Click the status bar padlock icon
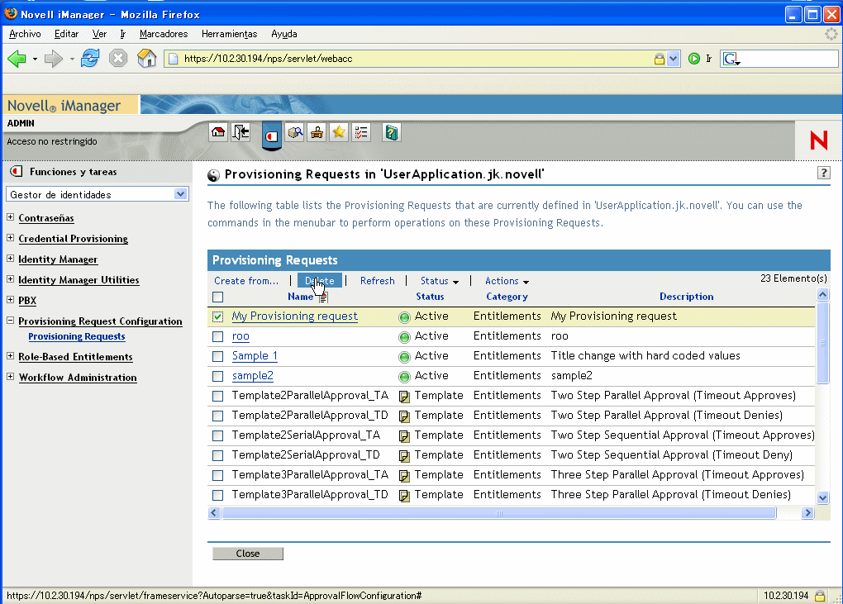Viewport: 843px width, 604px height. pyautogui.click(x=819, y=596)
